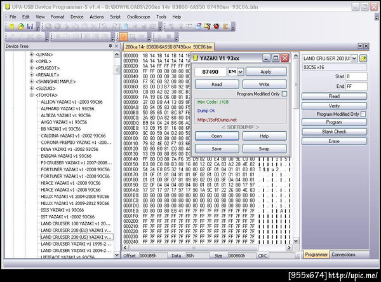This screenshot has width=381, height=282.
Task: Expand the <SHANGHAI MAPLE> tree node
Action: pos(32,81)
